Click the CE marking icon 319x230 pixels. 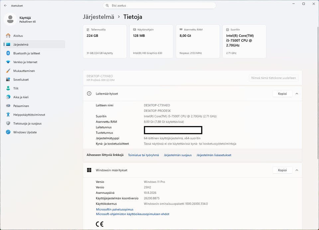pyautogui.click(x=99, y=224)
